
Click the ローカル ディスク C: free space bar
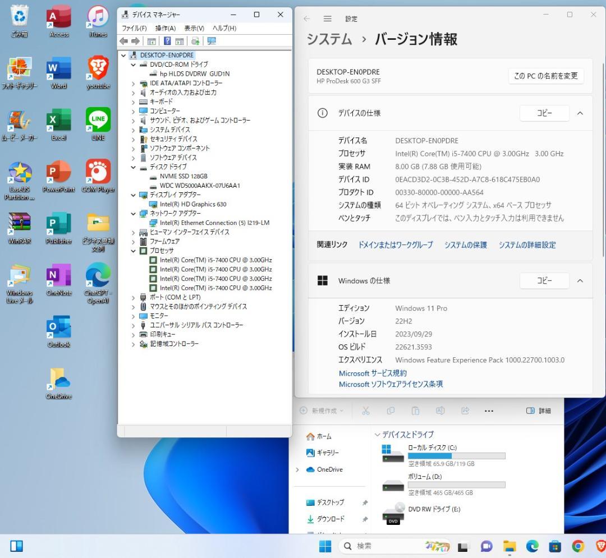[457, 456]
